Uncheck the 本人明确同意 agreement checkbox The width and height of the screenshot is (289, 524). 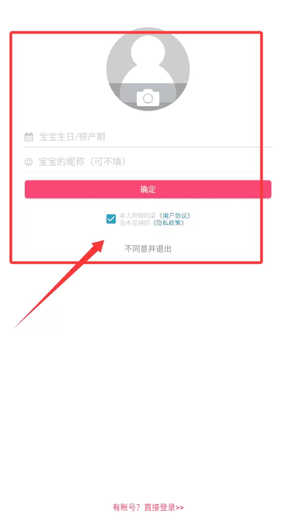click(111, 219)
